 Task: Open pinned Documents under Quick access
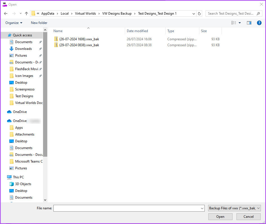click(24, 42)
